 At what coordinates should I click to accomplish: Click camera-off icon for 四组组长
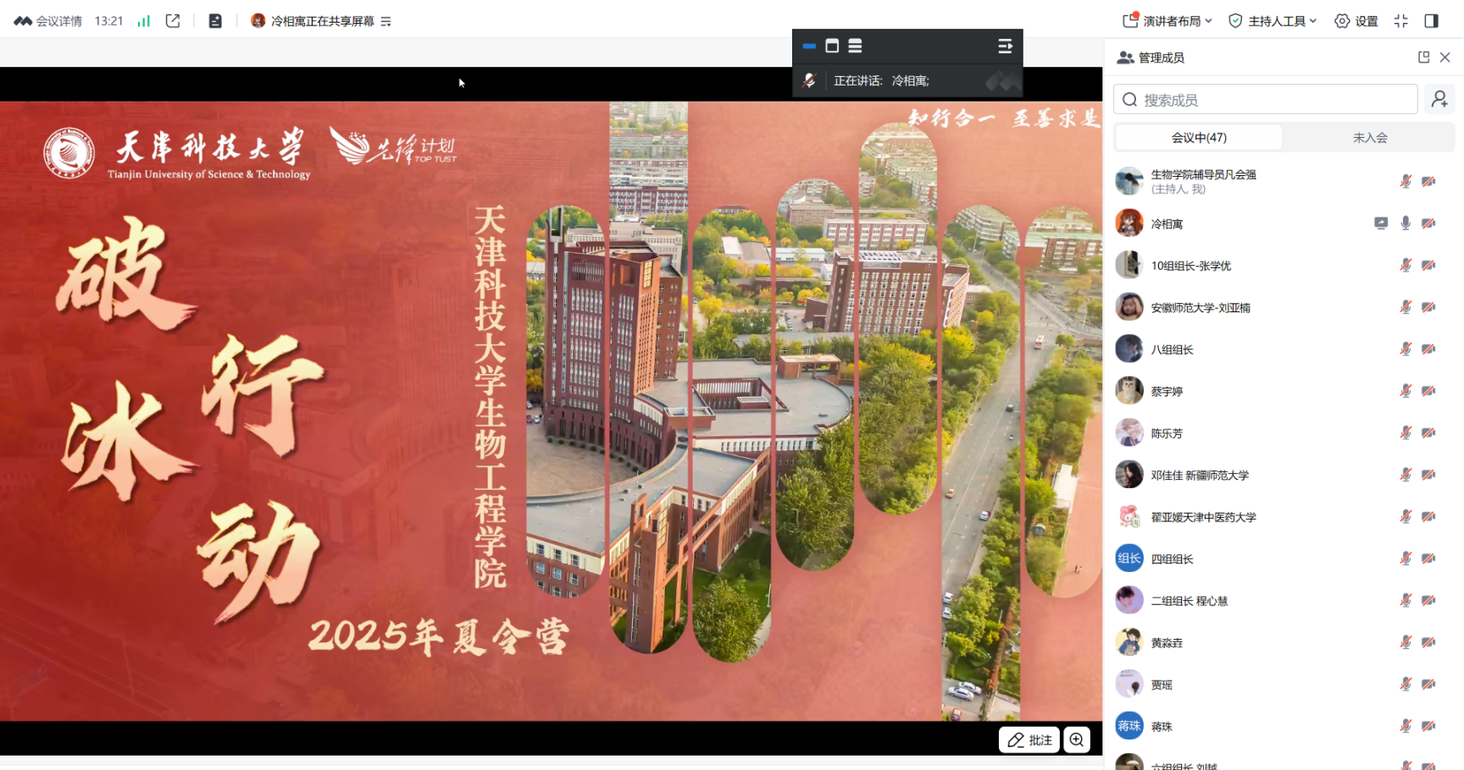coord(1428,558)
